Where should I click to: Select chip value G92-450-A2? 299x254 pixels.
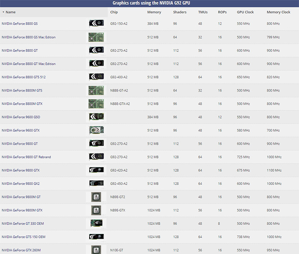[x=119, y=184]
